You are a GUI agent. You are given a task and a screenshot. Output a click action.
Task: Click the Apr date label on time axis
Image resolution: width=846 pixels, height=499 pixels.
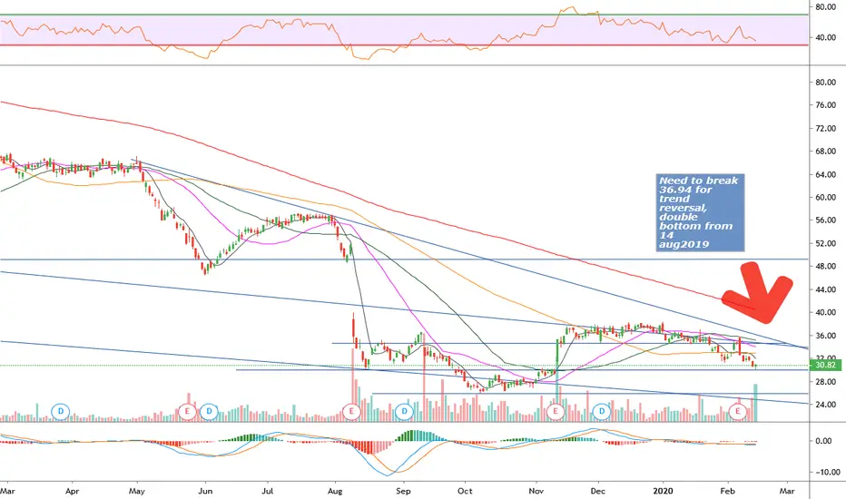(x=73, y=492)
